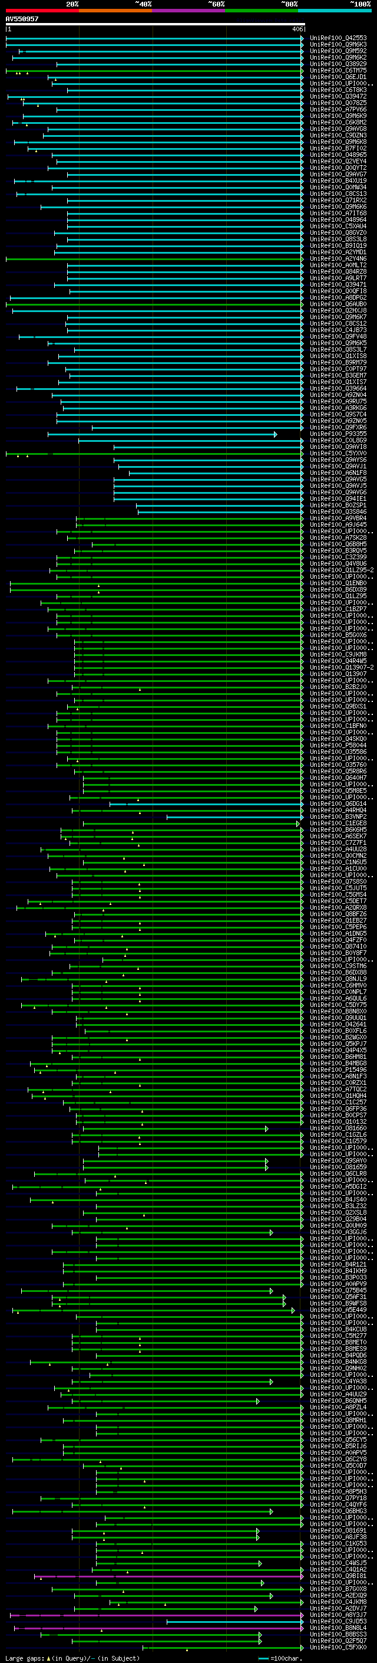Click the cyan ~100% identity legend segment

click(335, 11)
